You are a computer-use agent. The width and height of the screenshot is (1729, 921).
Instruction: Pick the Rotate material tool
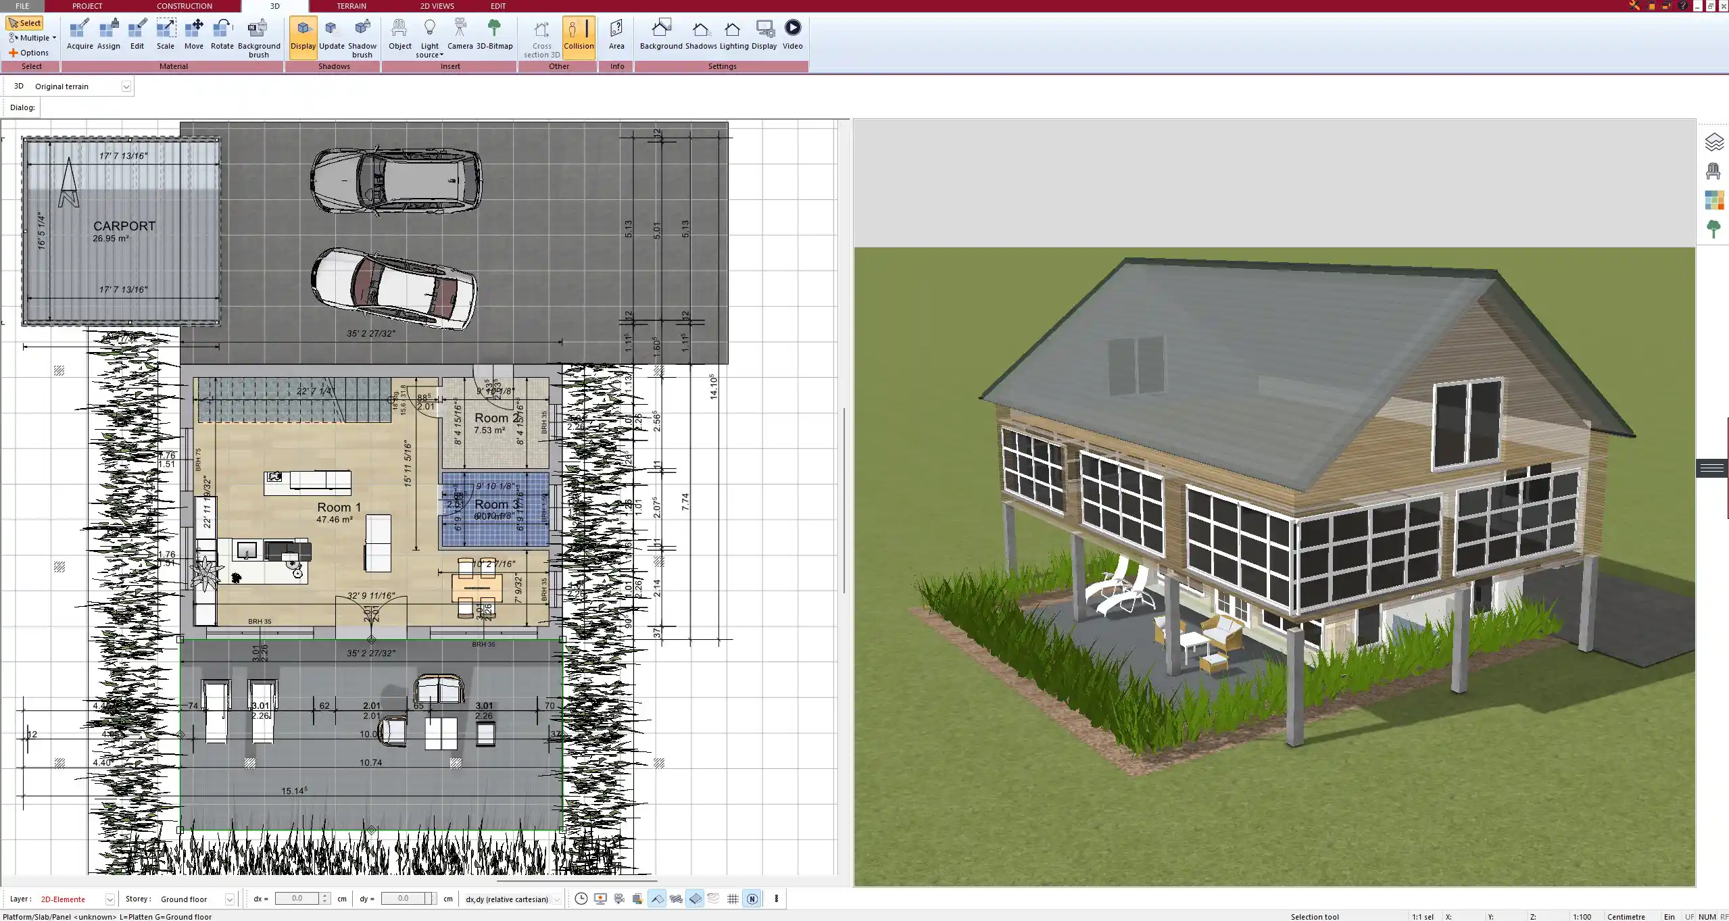222,35
